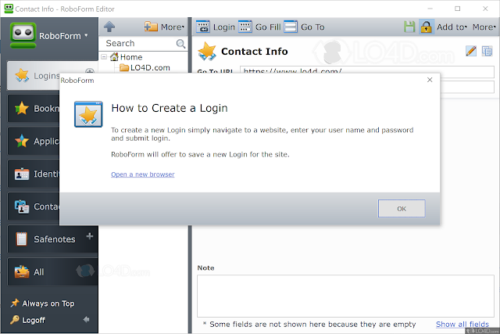Select the Home tree item
The width and height of the screenshot is (500, 334).
[131, 57]
